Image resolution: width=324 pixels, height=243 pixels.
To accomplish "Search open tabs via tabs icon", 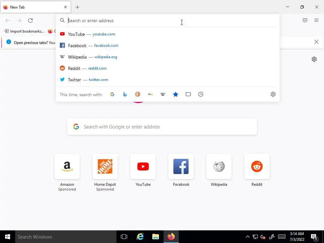I will click(188, 94).
